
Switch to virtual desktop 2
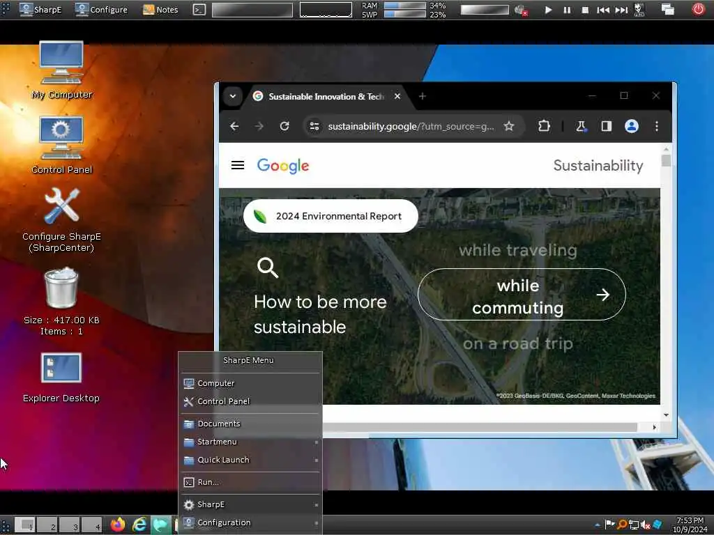click(x=48, y=525)
